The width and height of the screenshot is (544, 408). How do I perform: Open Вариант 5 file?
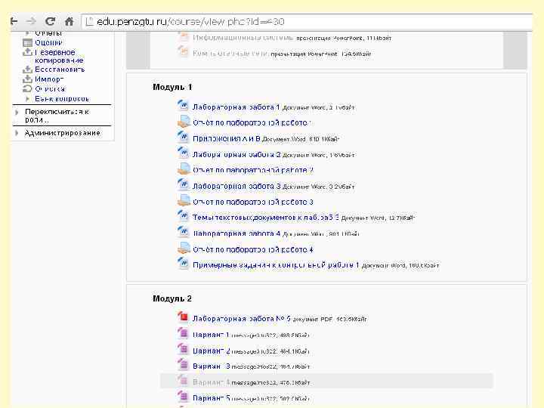212,398
